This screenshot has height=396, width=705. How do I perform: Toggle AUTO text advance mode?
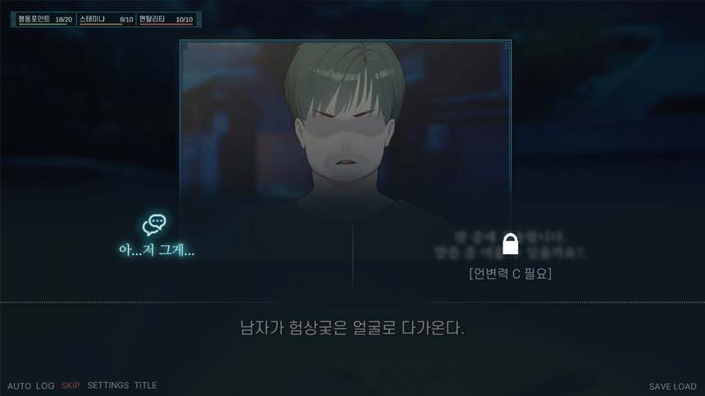click(20, 386)
